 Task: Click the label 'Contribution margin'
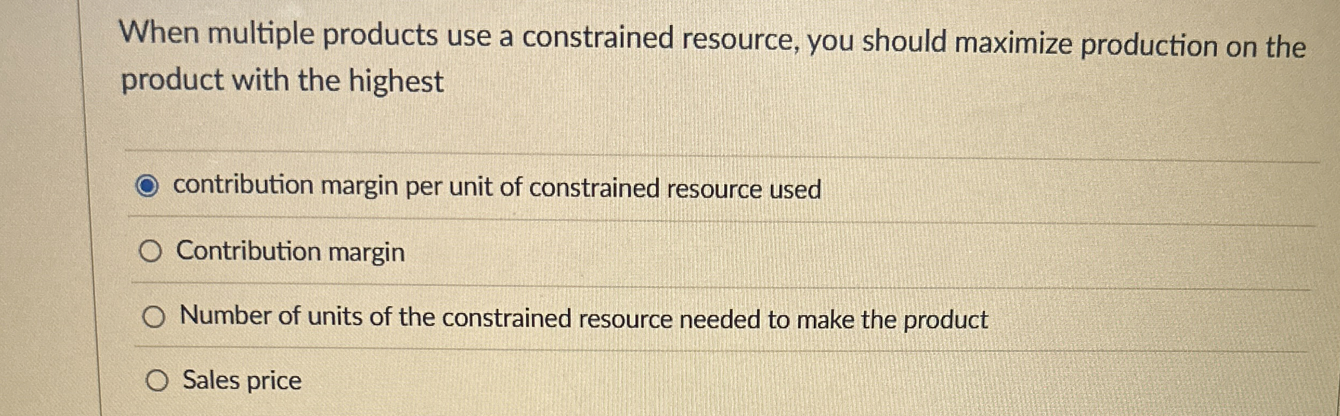291,251
